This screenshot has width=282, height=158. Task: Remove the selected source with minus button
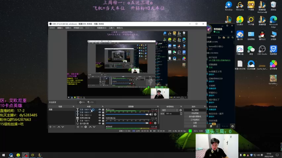(82, 127)
